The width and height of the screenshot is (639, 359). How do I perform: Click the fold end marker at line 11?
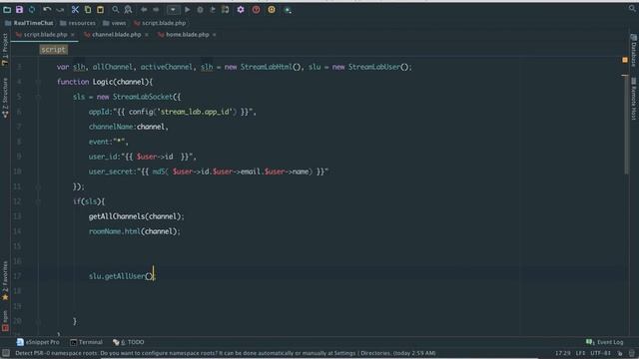[38, 186]
